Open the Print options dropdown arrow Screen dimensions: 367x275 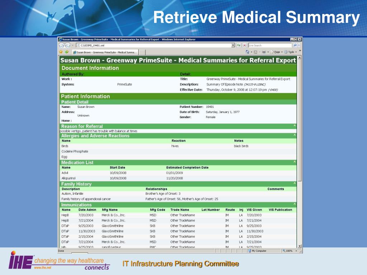click(268, 52)
